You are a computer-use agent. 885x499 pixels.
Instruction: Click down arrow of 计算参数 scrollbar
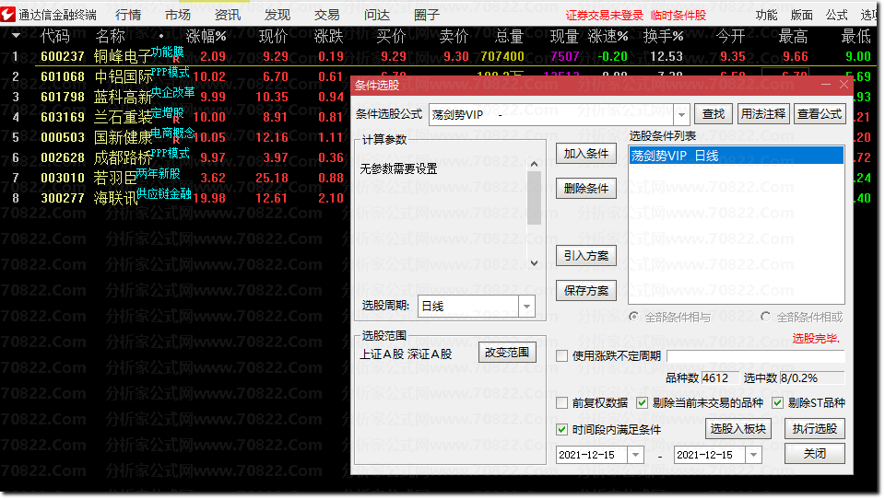[x=534, y=262]
